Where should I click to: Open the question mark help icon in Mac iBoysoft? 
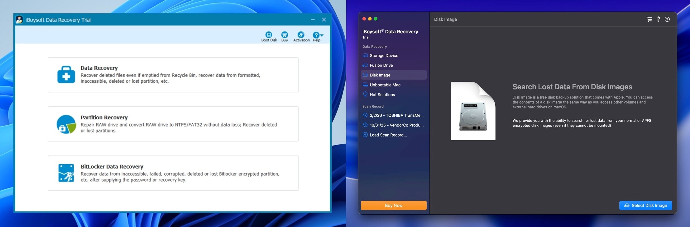pos(667,19)
